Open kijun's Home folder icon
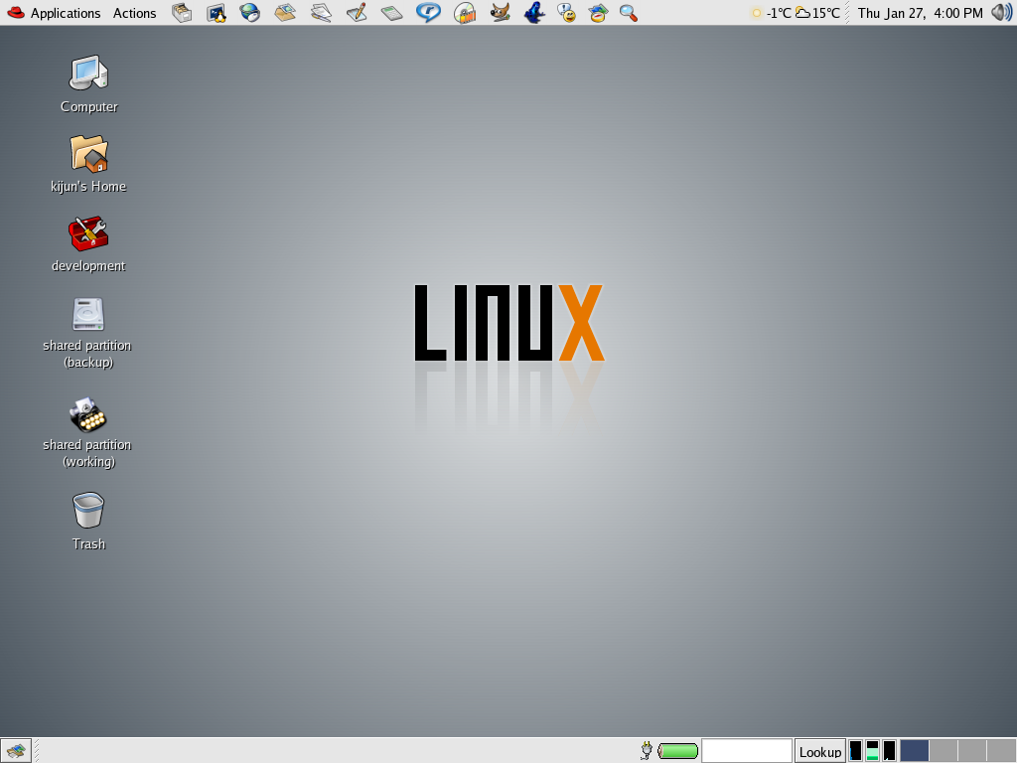Screen dimensions: 1017x763 click(88, 153)
